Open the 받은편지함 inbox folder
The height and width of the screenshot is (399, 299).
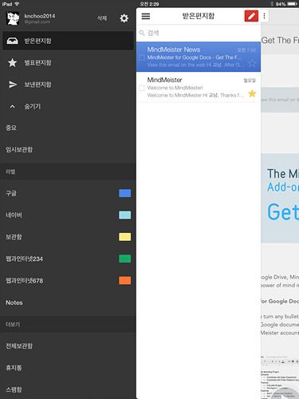68,41
